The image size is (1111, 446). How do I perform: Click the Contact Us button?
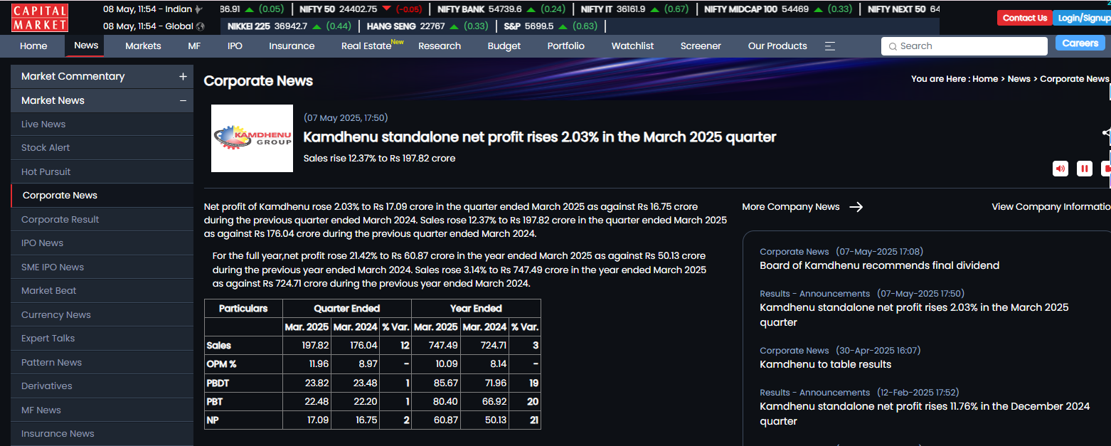pyautogui.click(x=1025, y=18)
